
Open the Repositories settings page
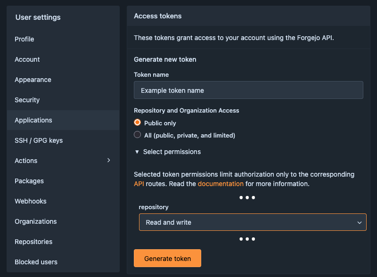click(33, 242)
